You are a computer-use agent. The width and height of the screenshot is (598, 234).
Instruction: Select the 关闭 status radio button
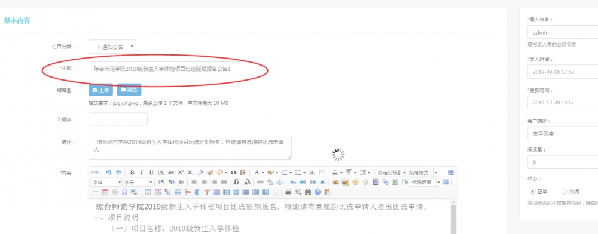(564, 192)
